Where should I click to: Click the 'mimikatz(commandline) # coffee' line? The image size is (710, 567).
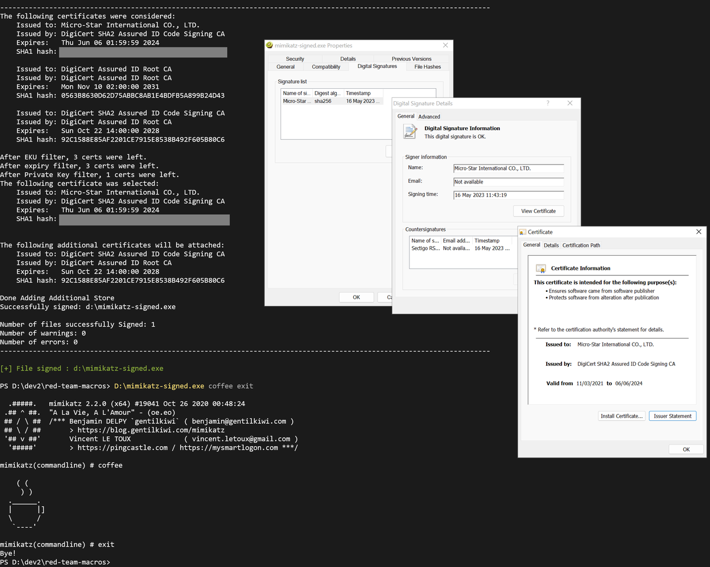[x=62, y=465]
